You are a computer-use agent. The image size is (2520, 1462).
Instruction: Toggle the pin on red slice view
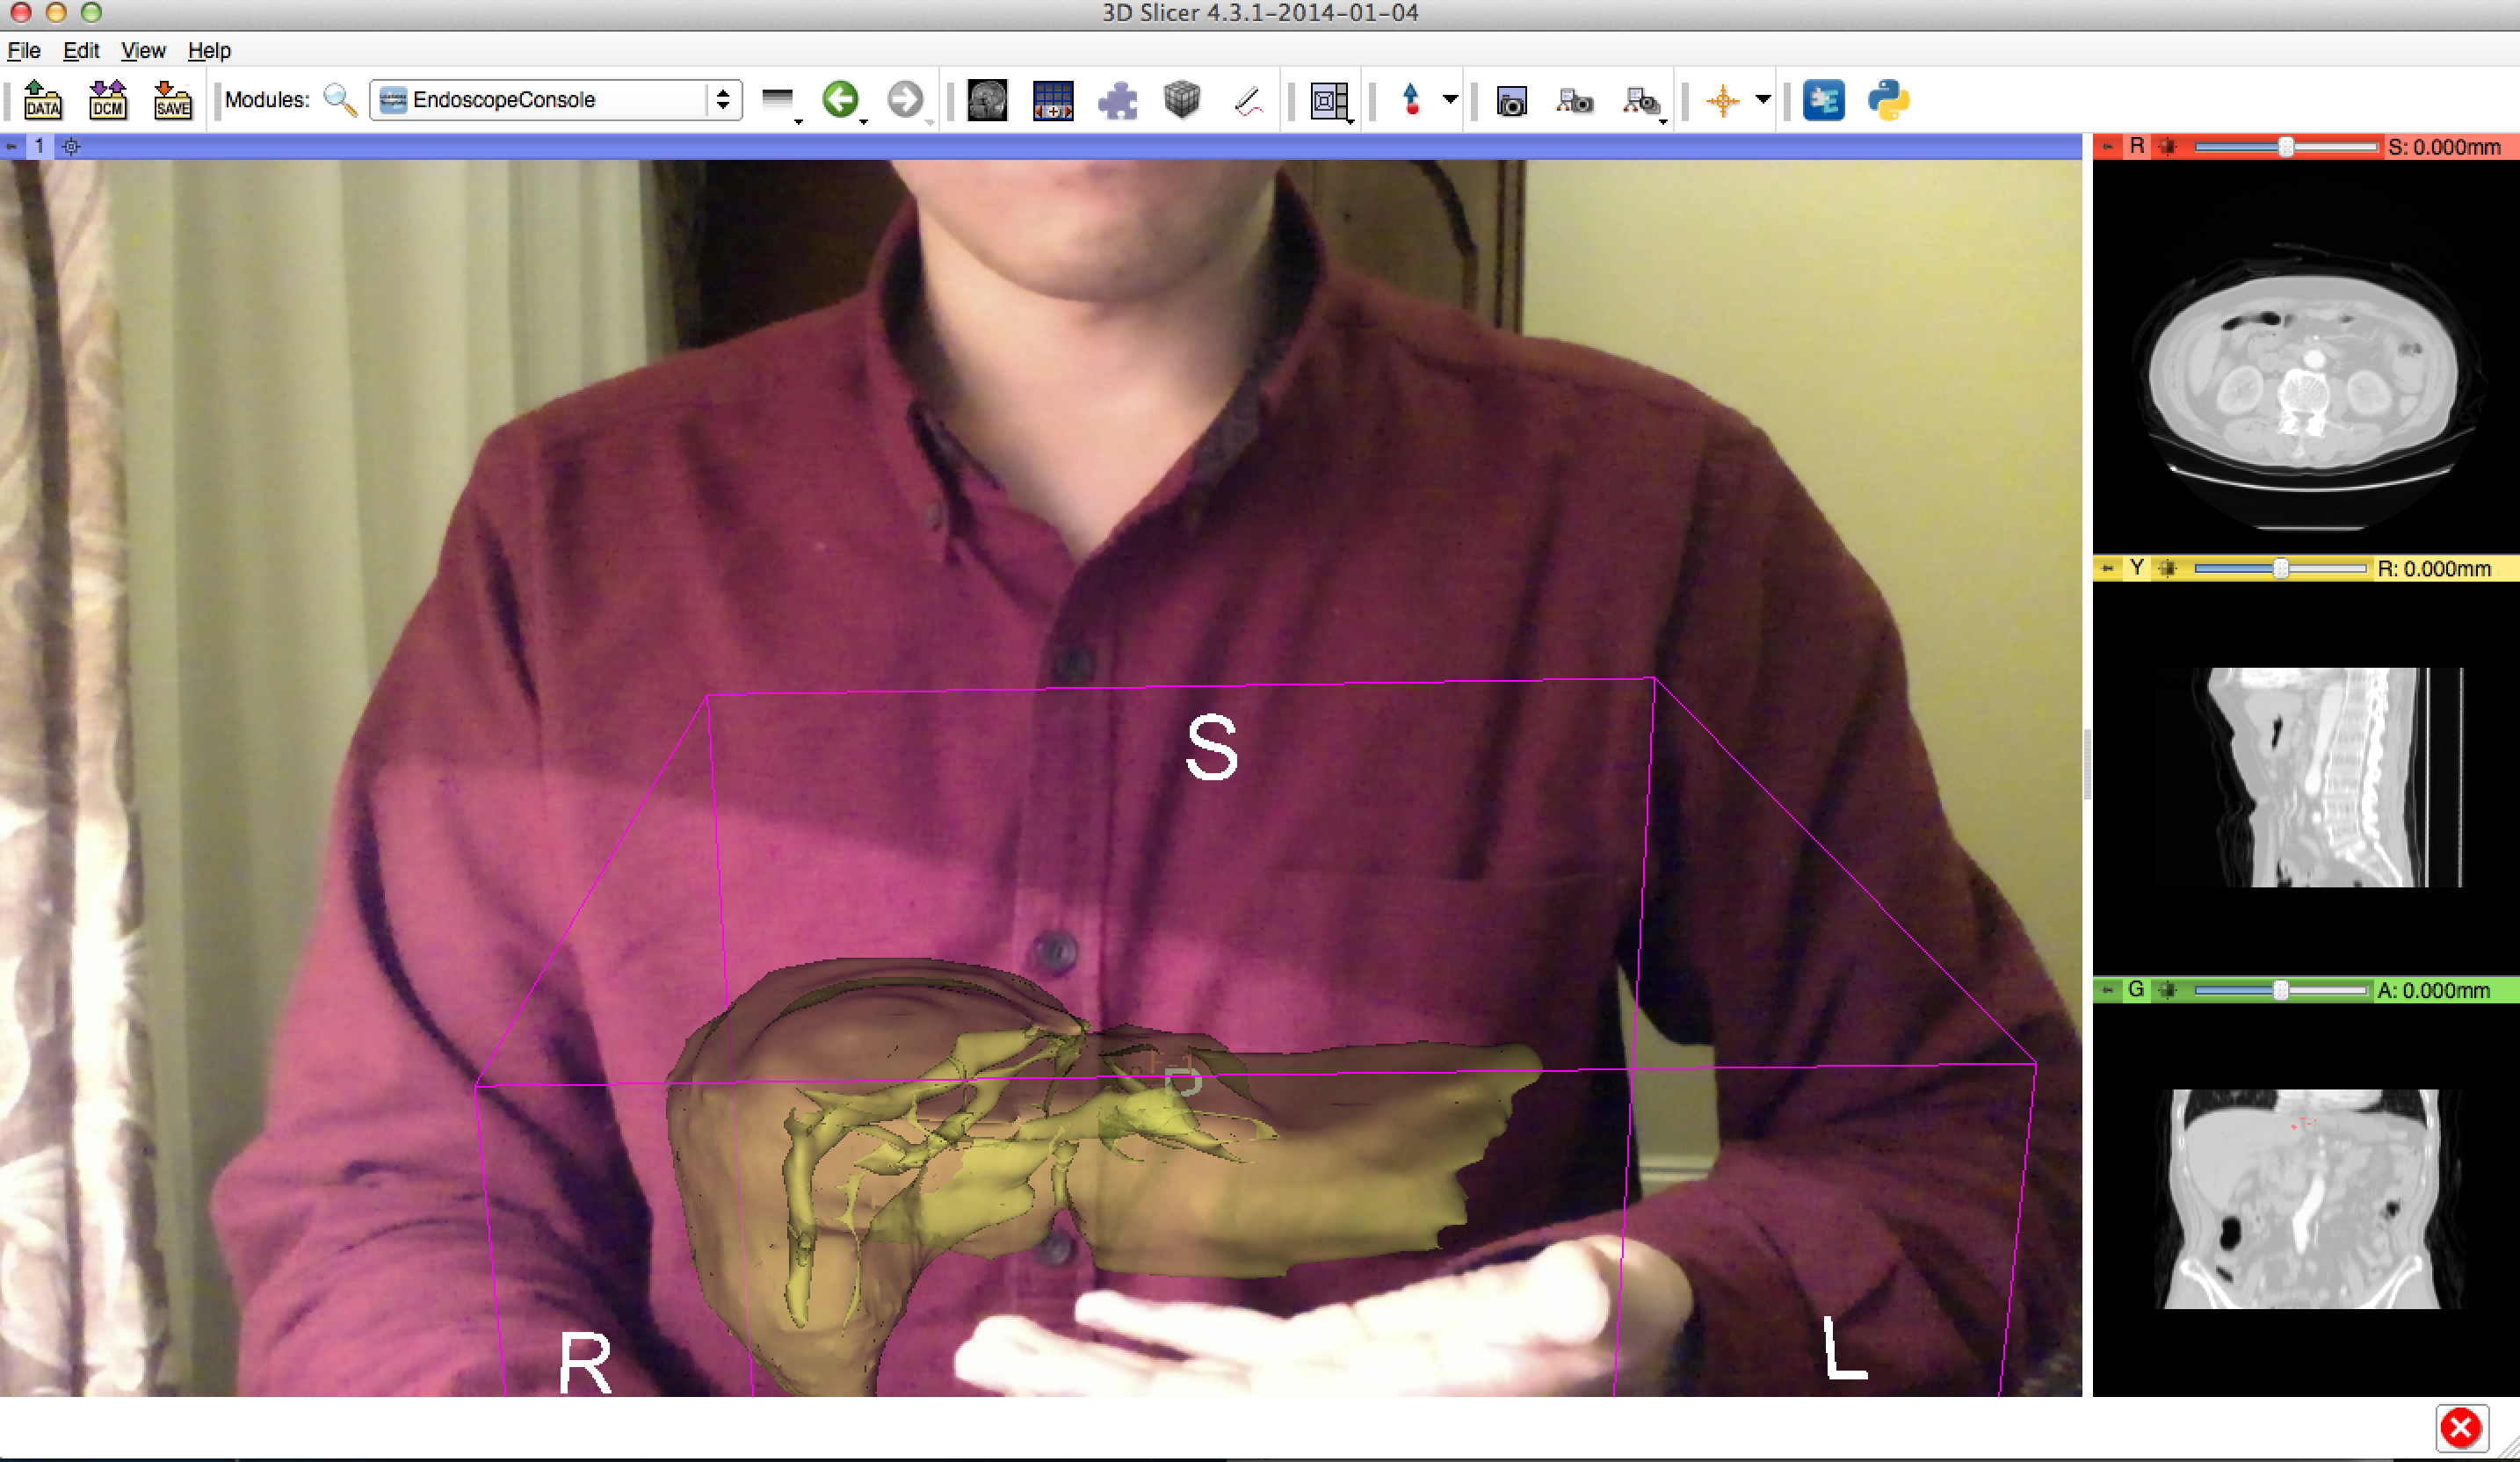click(2108, 147)
